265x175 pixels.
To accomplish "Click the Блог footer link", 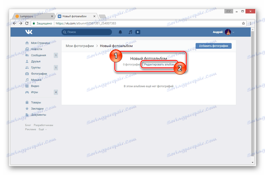I will point(28,125).
